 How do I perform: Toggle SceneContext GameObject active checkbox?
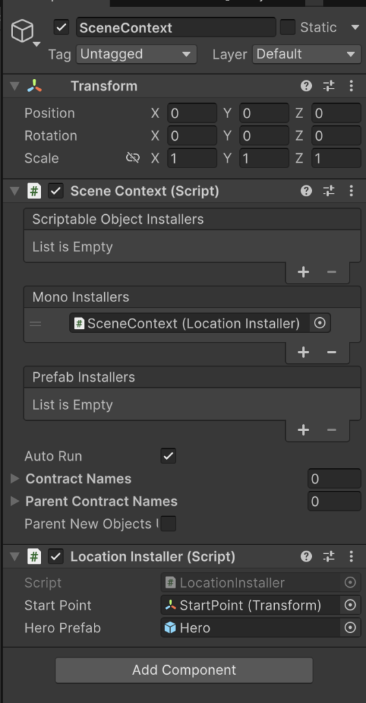(61, 27)
